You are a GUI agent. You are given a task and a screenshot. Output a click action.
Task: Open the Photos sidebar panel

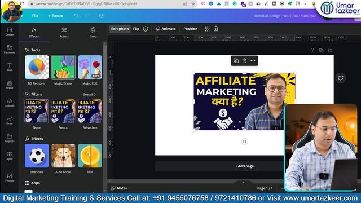tap(10, 178)
